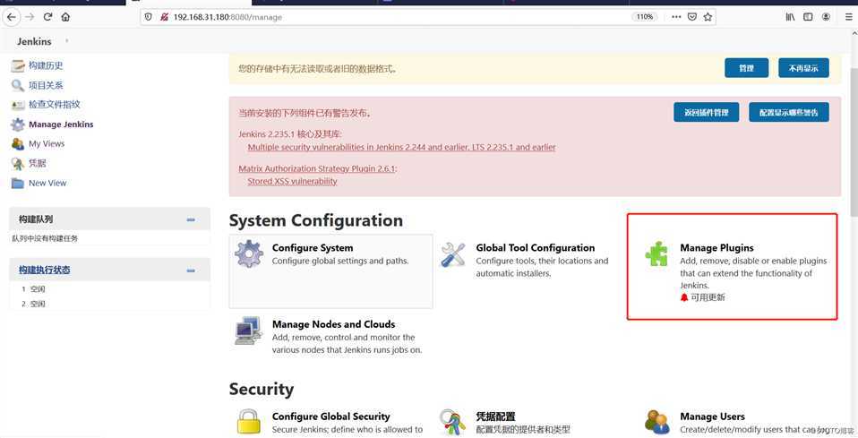Expand the Jenkins breadcrumb arrow
This screenshot has width=858, height=438.
pos(67,41)
